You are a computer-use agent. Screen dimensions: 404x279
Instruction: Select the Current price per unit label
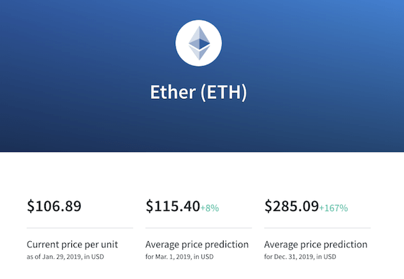coord(72,245)
